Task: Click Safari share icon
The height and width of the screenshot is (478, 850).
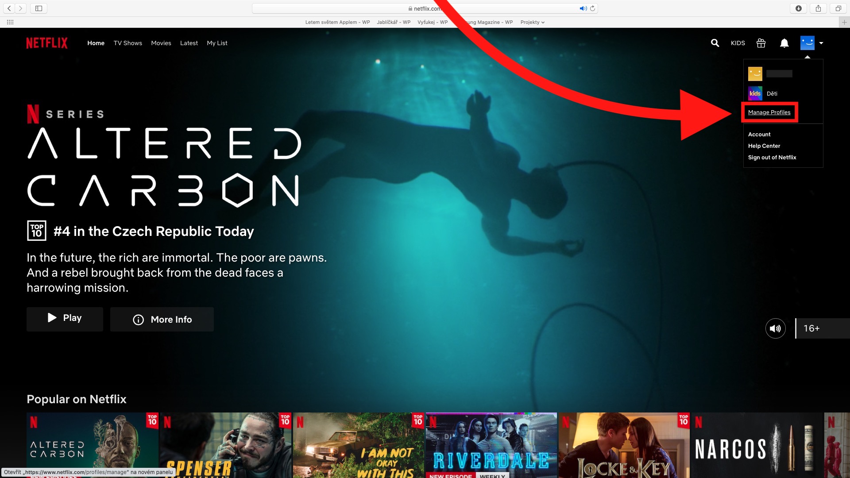Action: (818, 8)
